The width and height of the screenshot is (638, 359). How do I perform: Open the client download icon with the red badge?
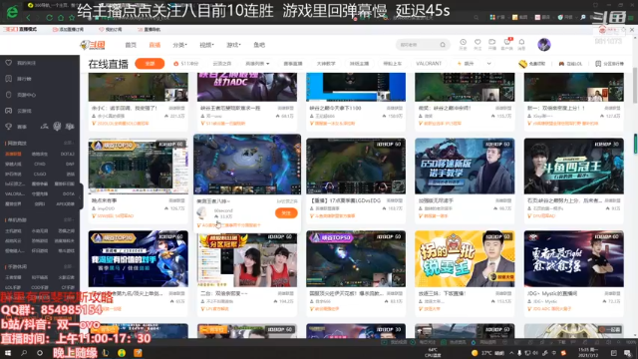pyautogui.click(x=507, y=44)
